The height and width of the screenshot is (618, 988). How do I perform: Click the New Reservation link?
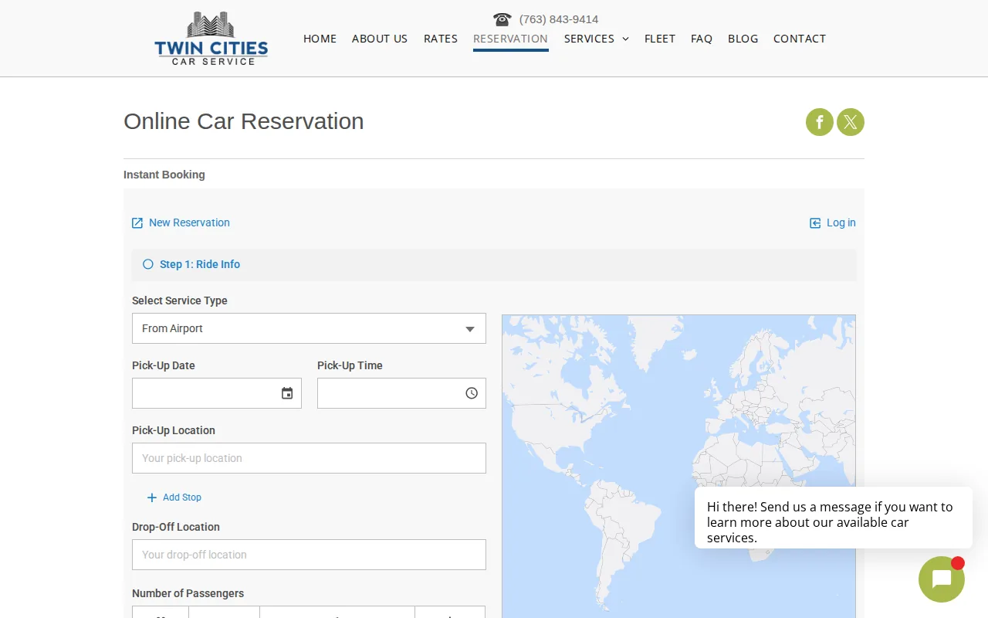pos(189,222)
